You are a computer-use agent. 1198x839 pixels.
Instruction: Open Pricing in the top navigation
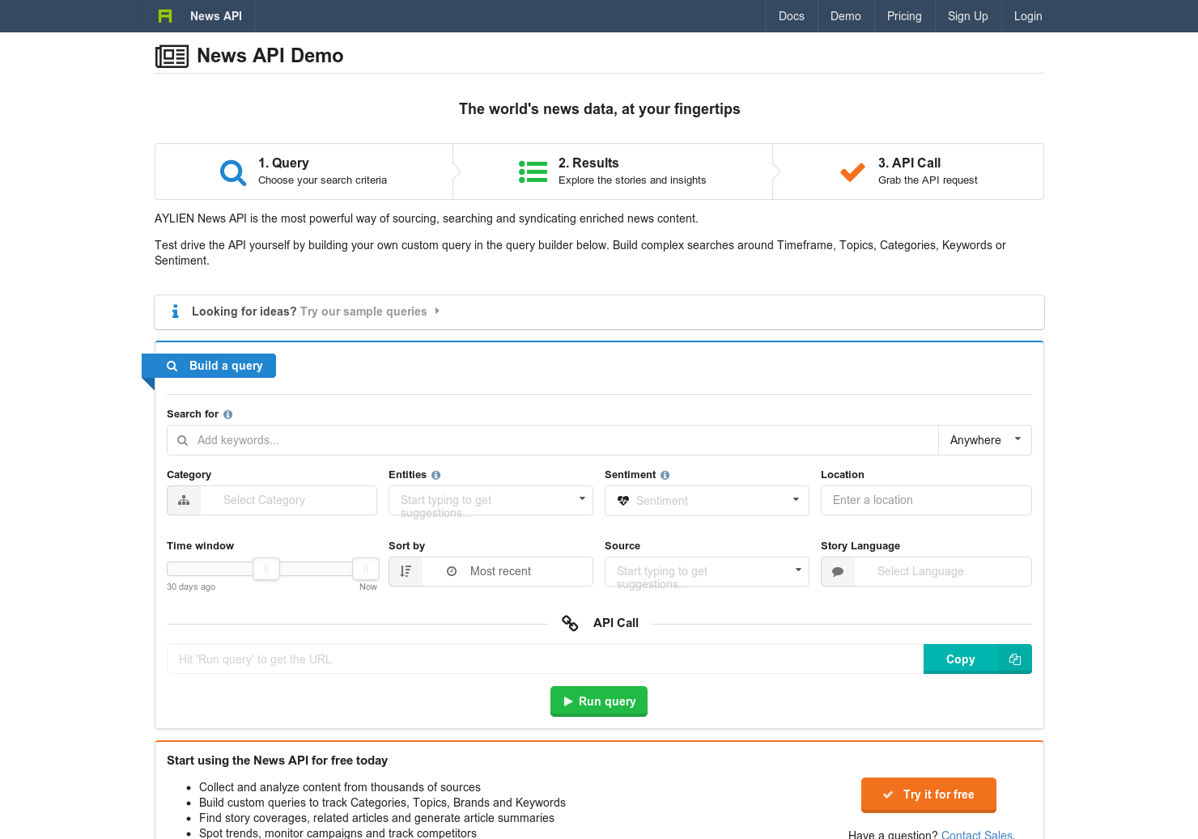point(904,16)
